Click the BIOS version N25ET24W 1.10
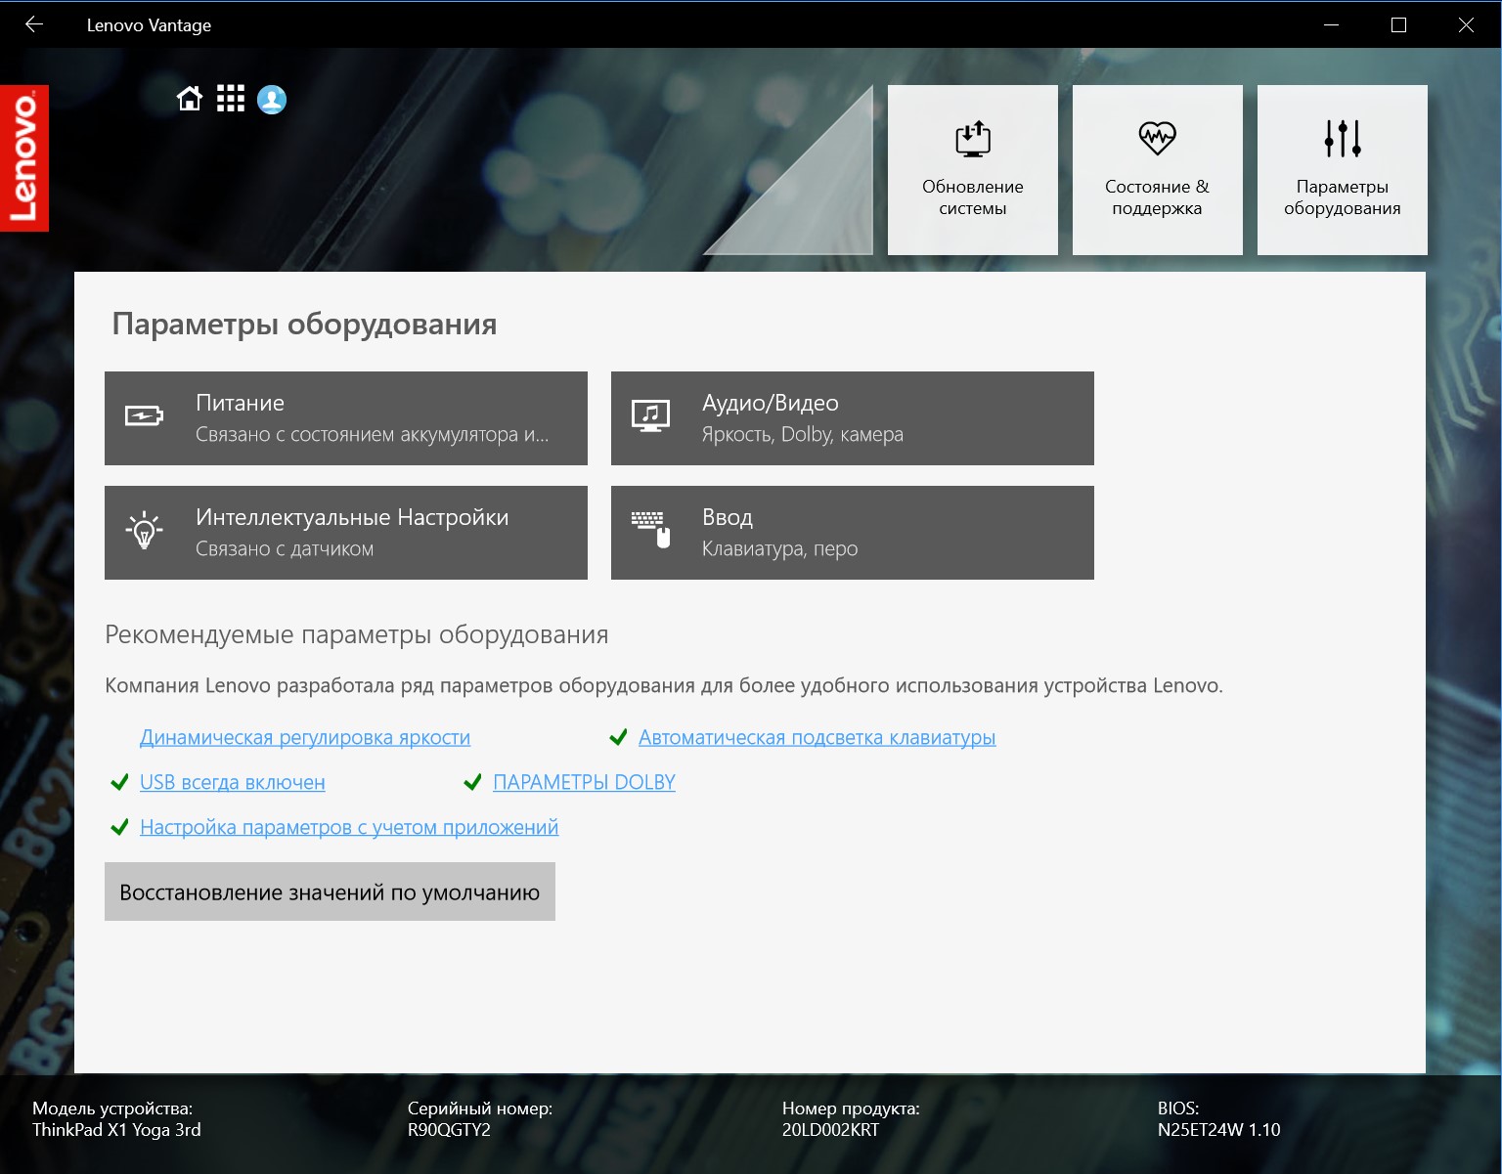The height and width of the screenshot is (1174, 1502). pyautogui.click(x=1218, y=1130)
